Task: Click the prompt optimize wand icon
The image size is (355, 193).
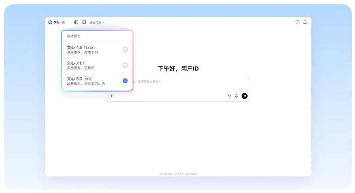Action: (x=230, y=96)
